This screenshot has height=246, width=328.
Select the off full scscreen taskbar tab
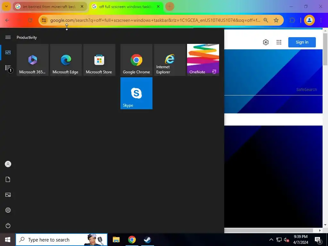126,7
